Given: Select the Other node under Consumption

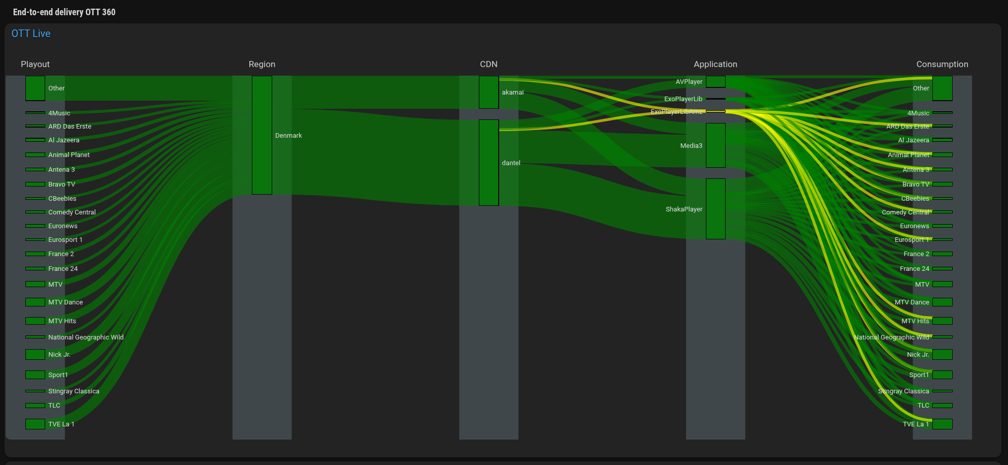Looking at the screenshot, I should 942,88.
